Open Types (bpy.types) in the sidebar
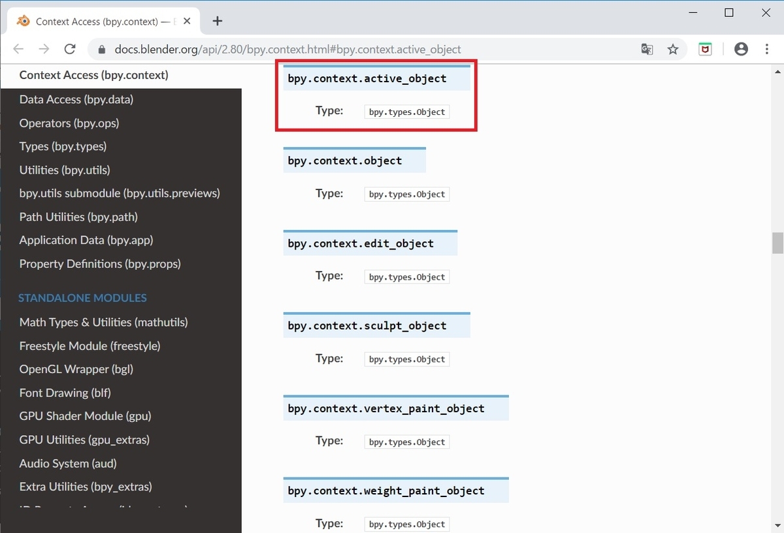Screen dimensions: 784x533 [63, 146]
